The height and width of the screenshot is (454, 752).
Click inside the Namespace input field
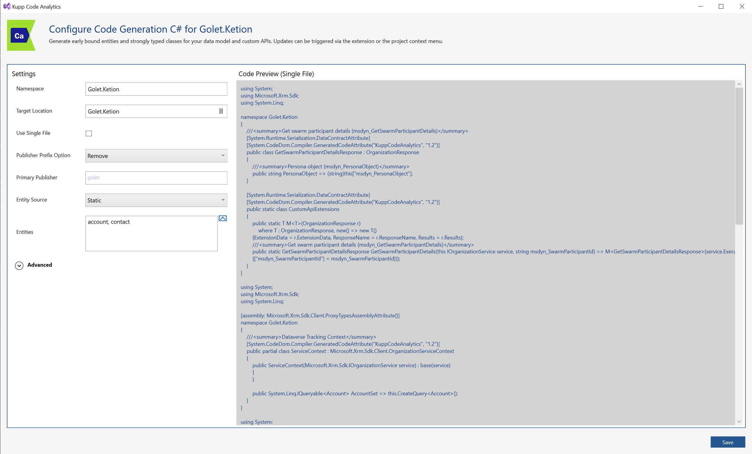156,89
